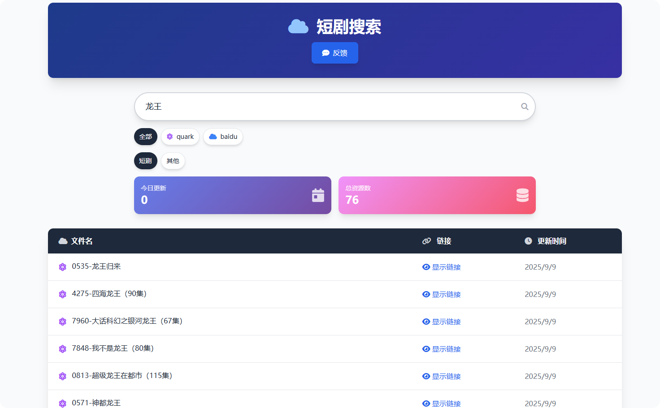Viewport: 660px width, 408px height.
Task: Click the calendar icon in 今日更新 card
Action: pyautogui.click(x=318, y=195)
